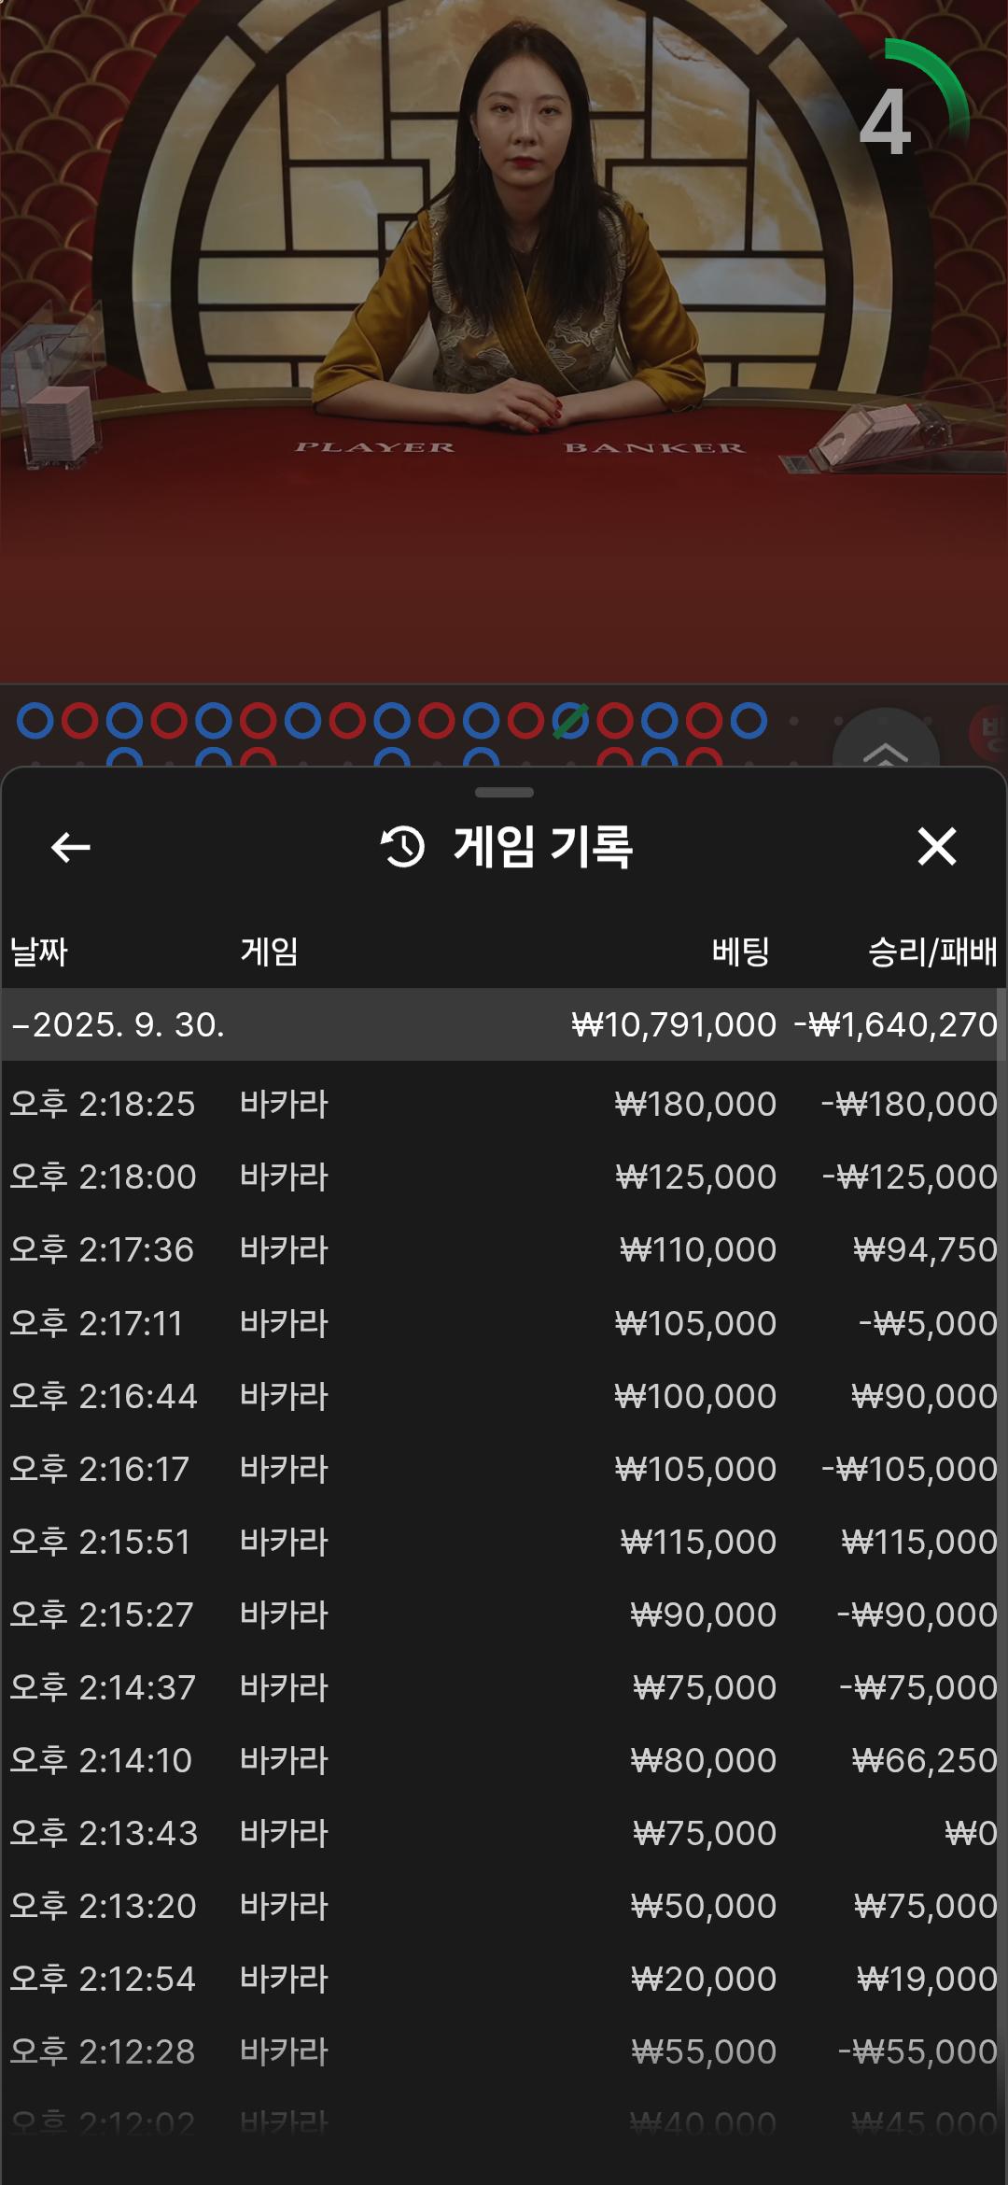Screen dimensions: 1008x2185
Task: Open the 오후 2:16:44 round record
Action: (x=504, y=1396)
